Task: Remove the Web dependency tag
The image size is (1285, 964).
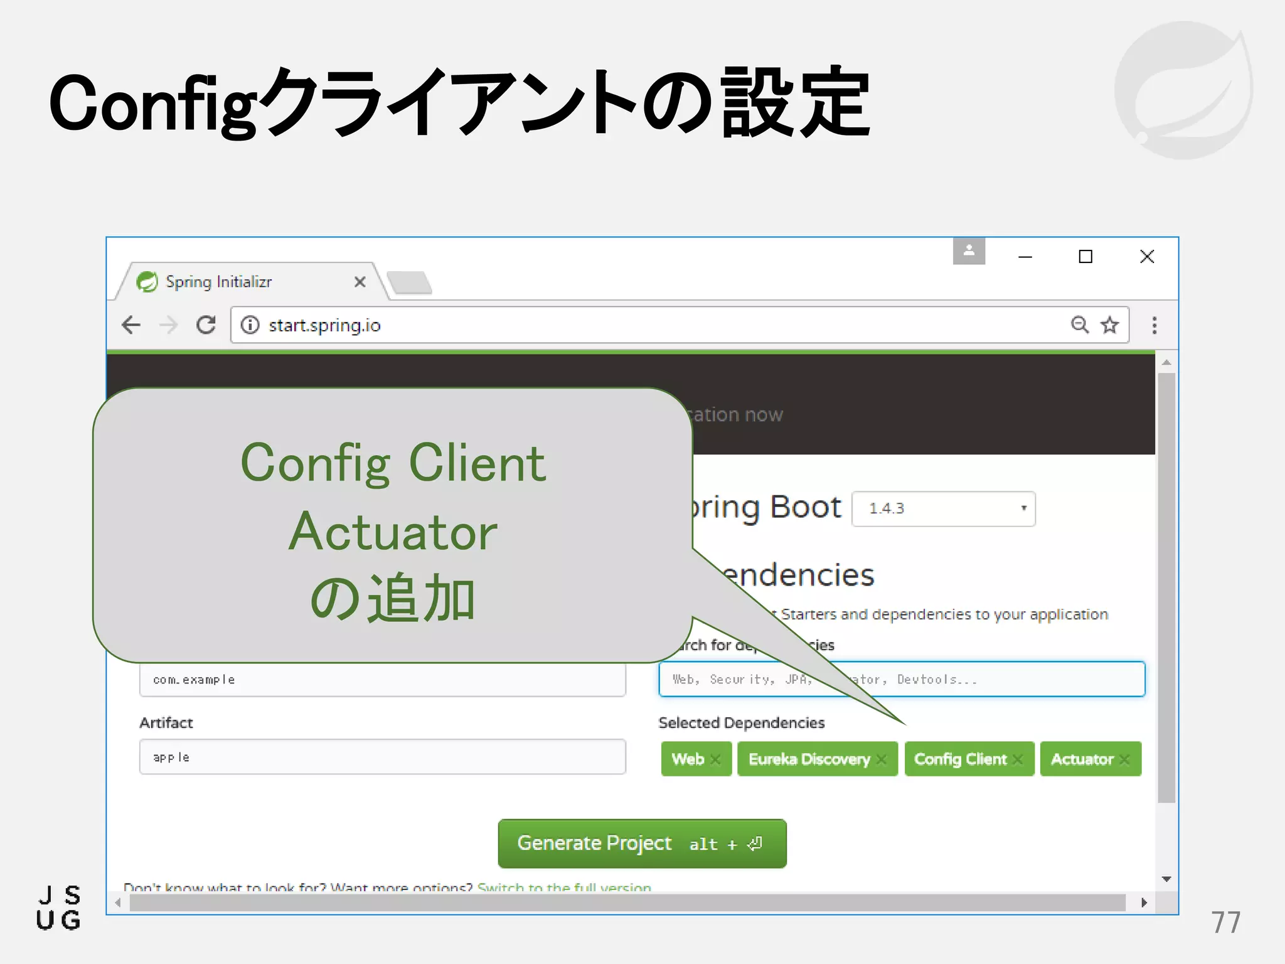Action: (x=715, y=759)
